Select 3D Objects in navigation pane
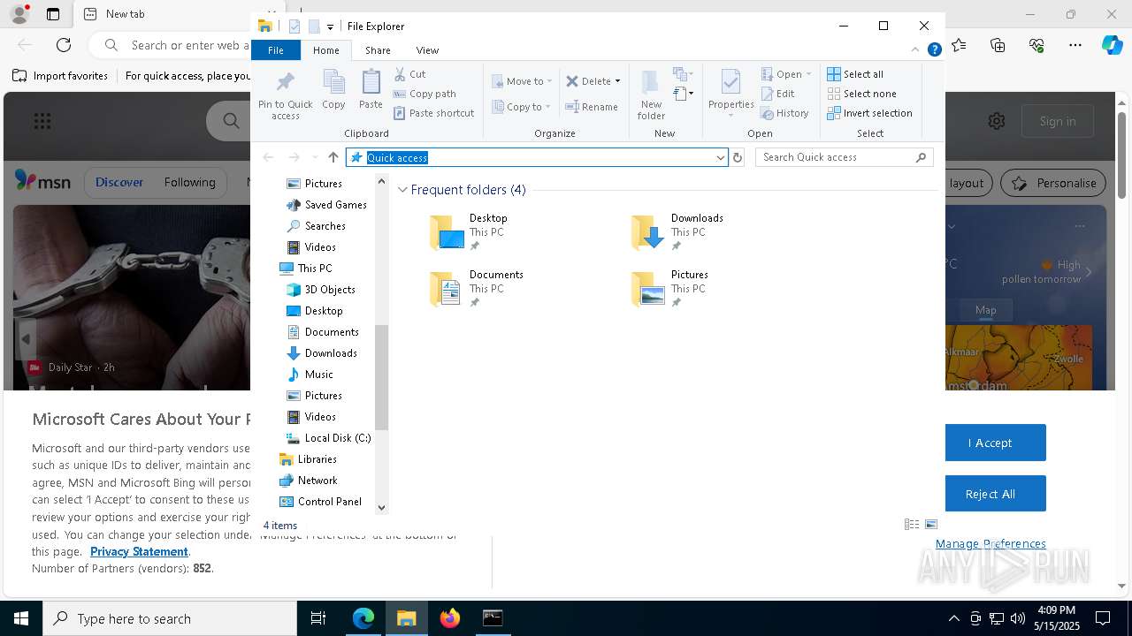 pos(321,290)
